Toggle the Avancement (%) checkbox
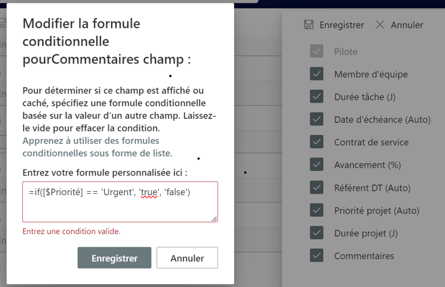The width and height of the screenshot is (445, 287). 317,165
